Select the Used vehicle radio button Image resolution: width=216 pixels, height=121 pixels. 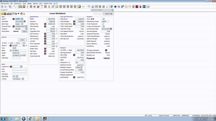click(9, 43)
